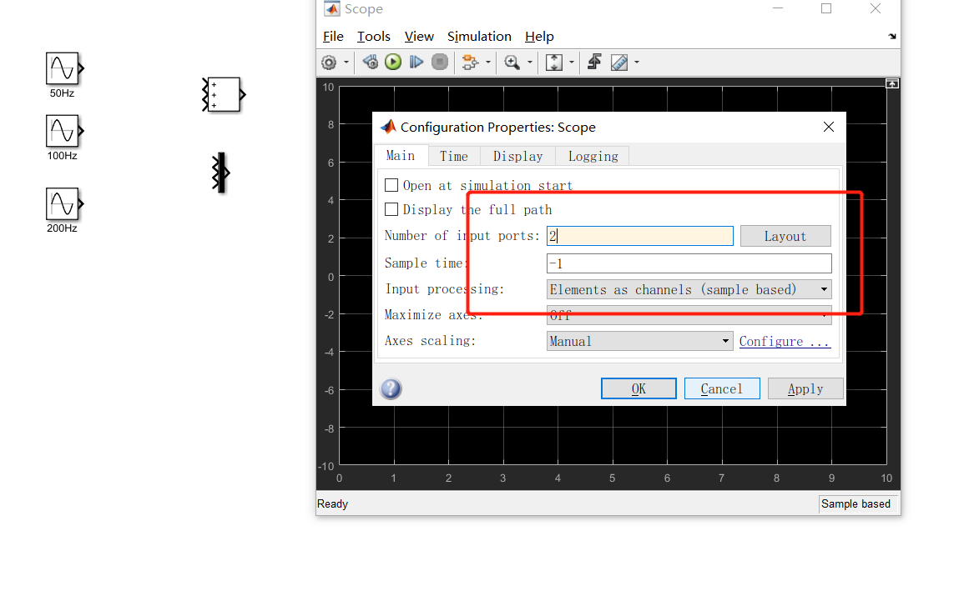Click the 200Hz block label

pyautogui.click(x=62, y=228)
